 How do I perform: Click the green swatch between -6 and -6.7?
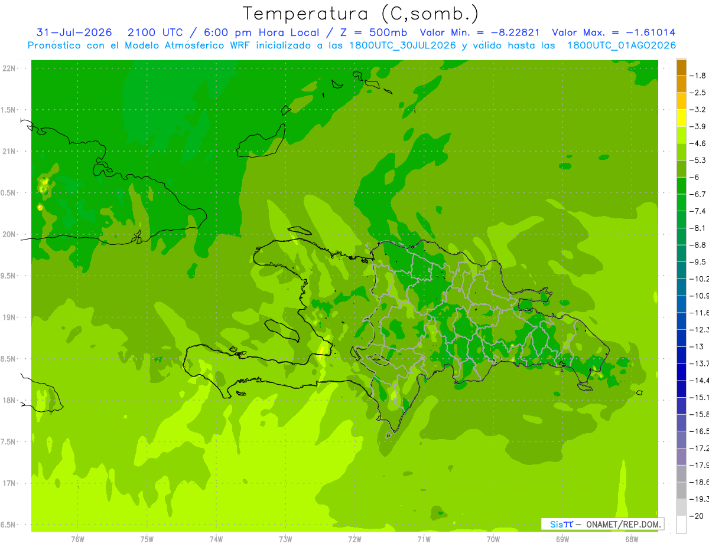click(x=681, y=186)
